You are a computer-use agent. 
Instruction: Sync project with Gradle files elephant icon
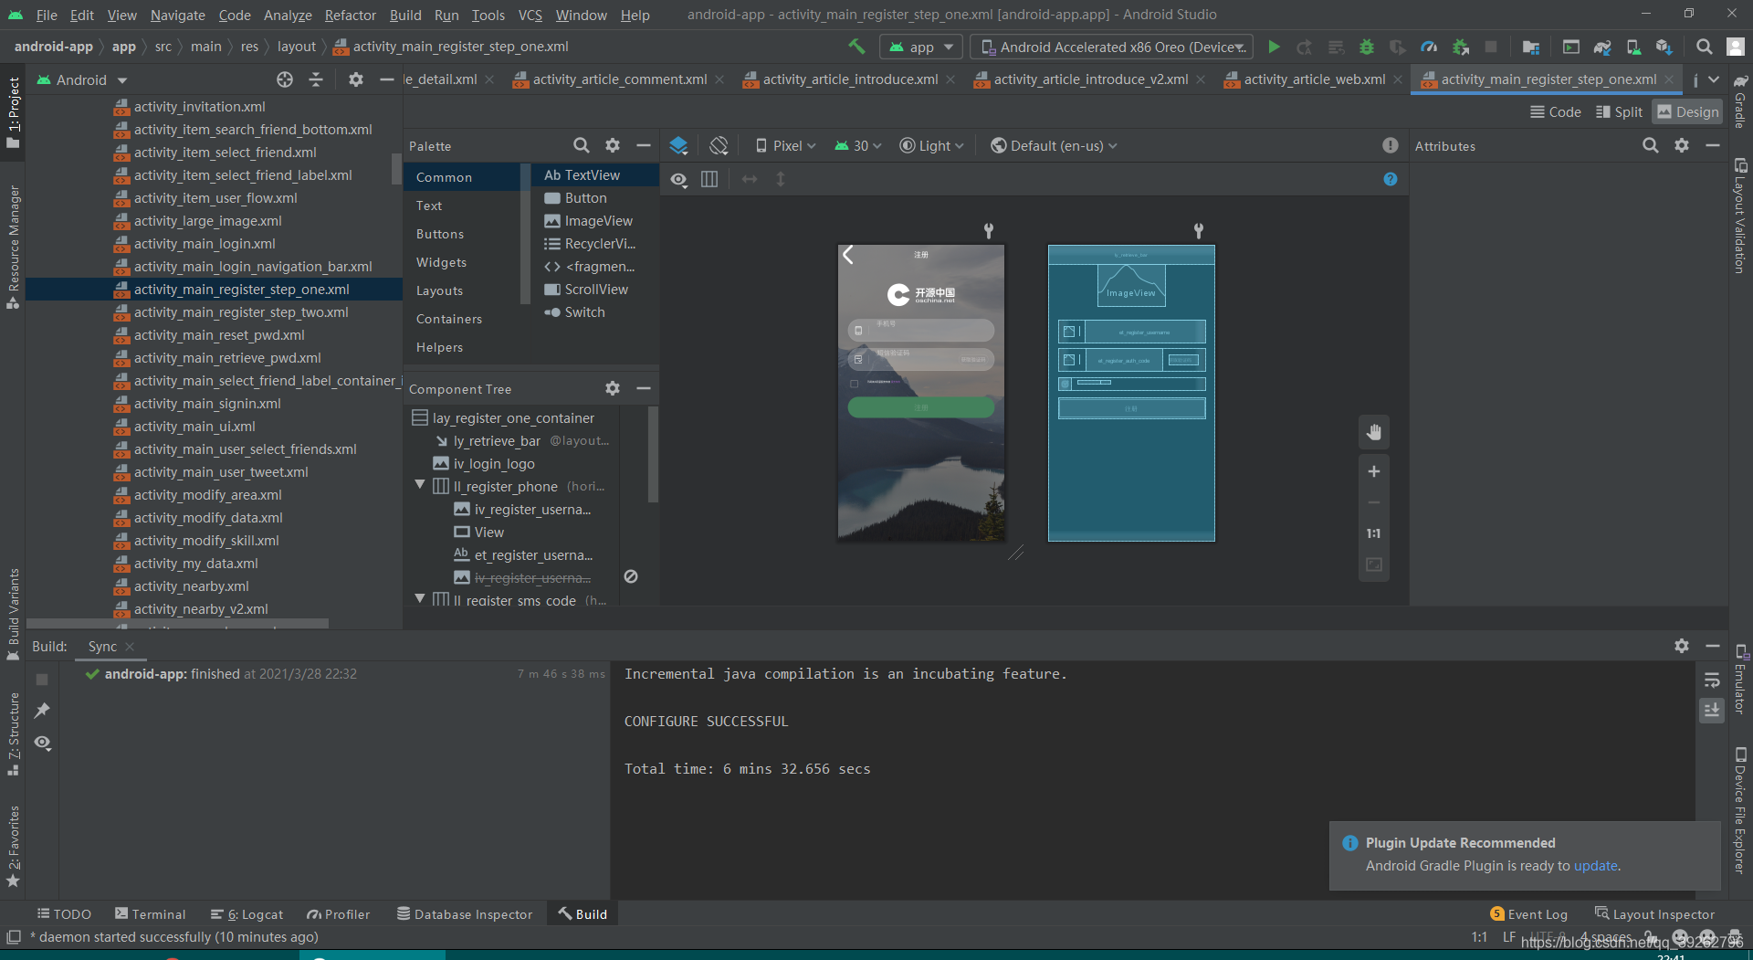click(x=1602, y=47)
